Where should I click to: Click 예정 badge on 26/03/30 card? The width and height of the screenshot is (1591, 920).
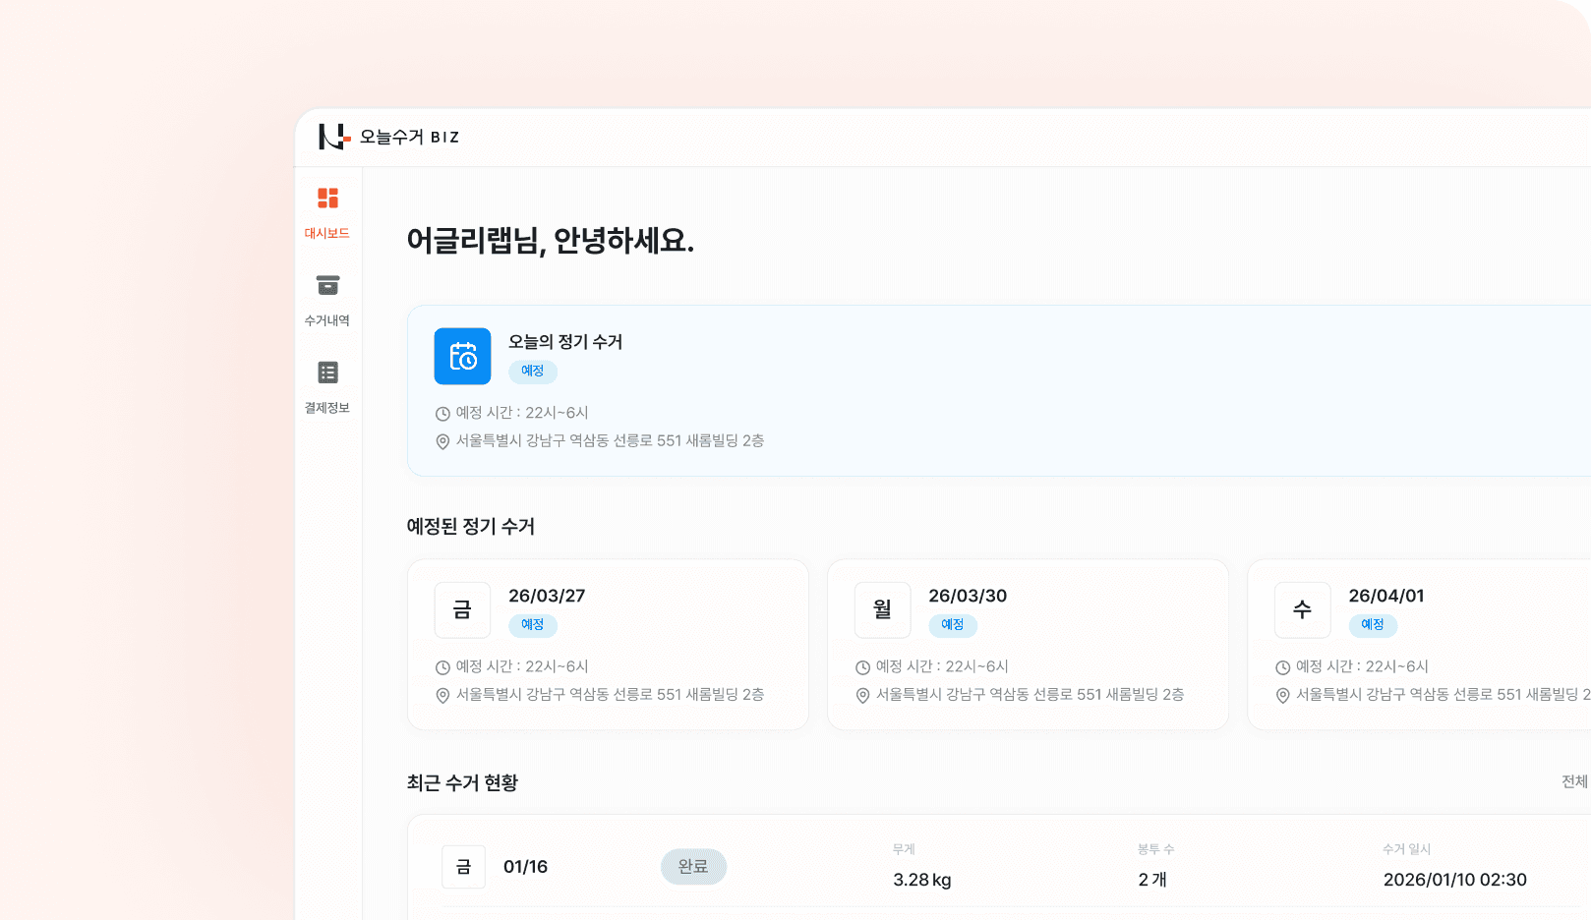(953, 625)
